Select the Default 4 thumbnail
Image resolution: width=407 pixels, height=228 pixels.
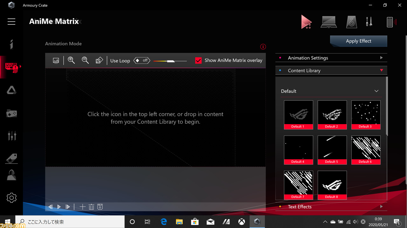pos(298,150)
